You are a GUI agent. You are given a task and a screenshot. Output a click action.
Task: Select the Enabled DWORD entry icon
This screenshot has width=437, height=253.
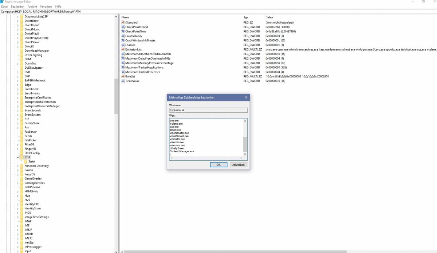pyautogui.click(x=123, y=45)
